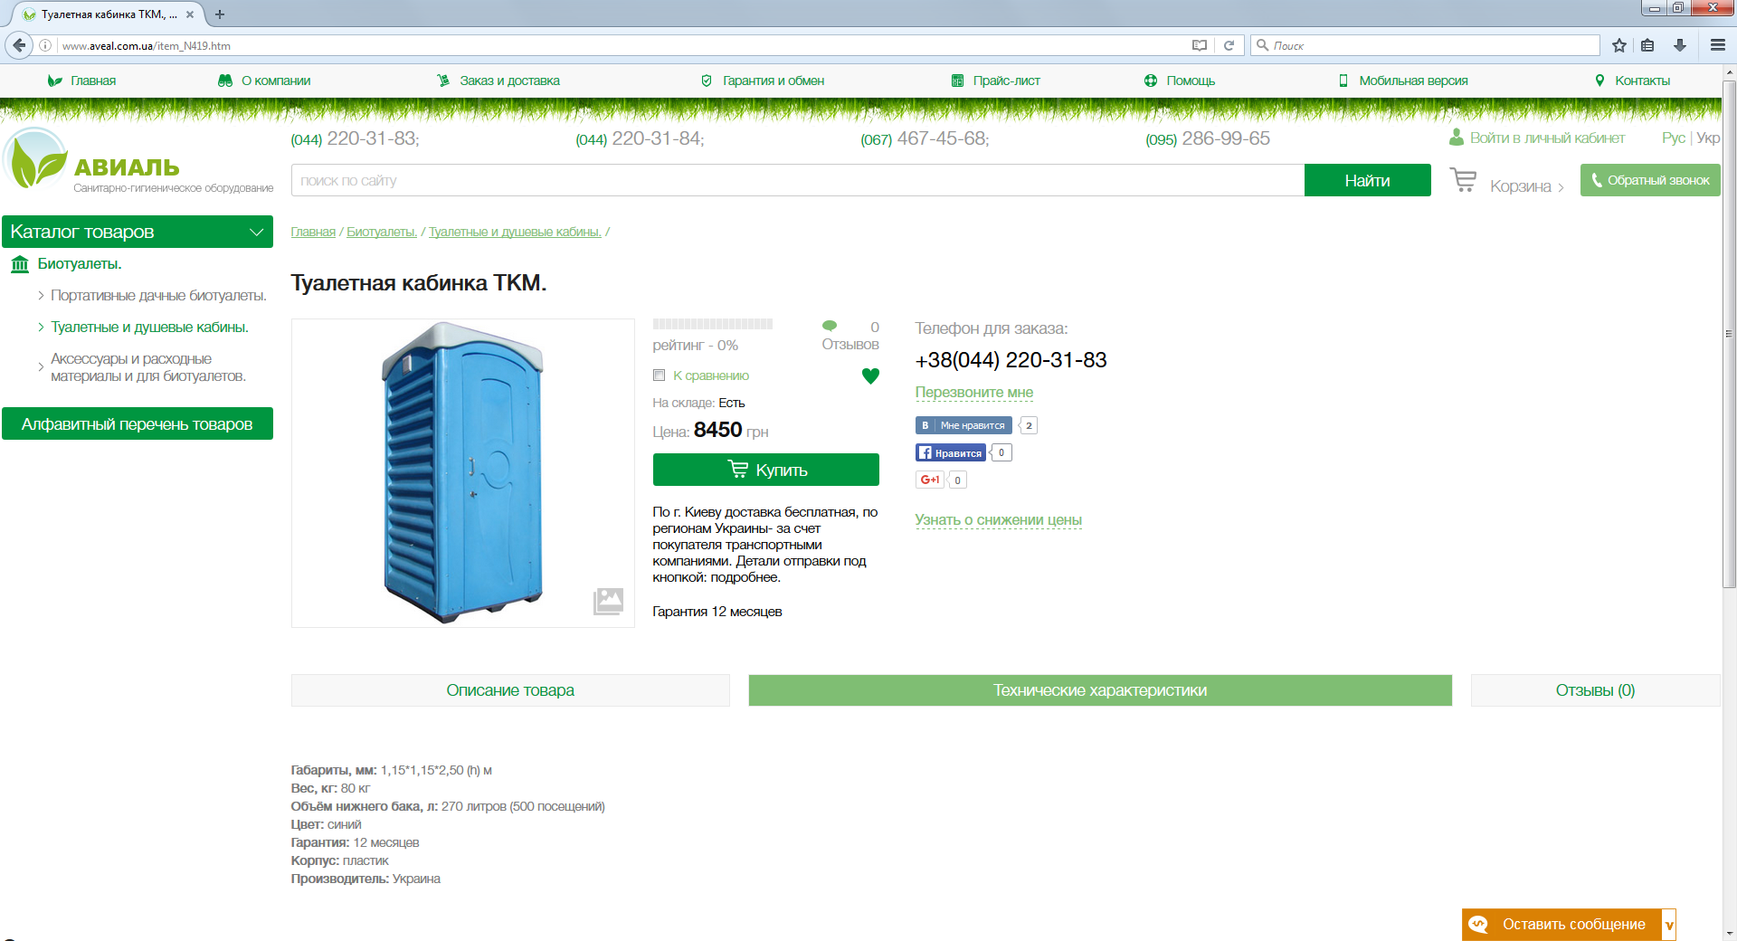Click the browser downloads arrow icon

pyautogui.click(x=1680, y=45)
